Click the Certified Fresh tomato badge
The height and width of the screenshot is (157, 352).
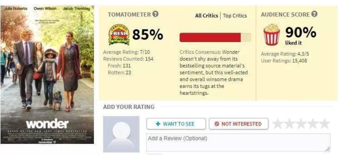click(x=119, y=35)
